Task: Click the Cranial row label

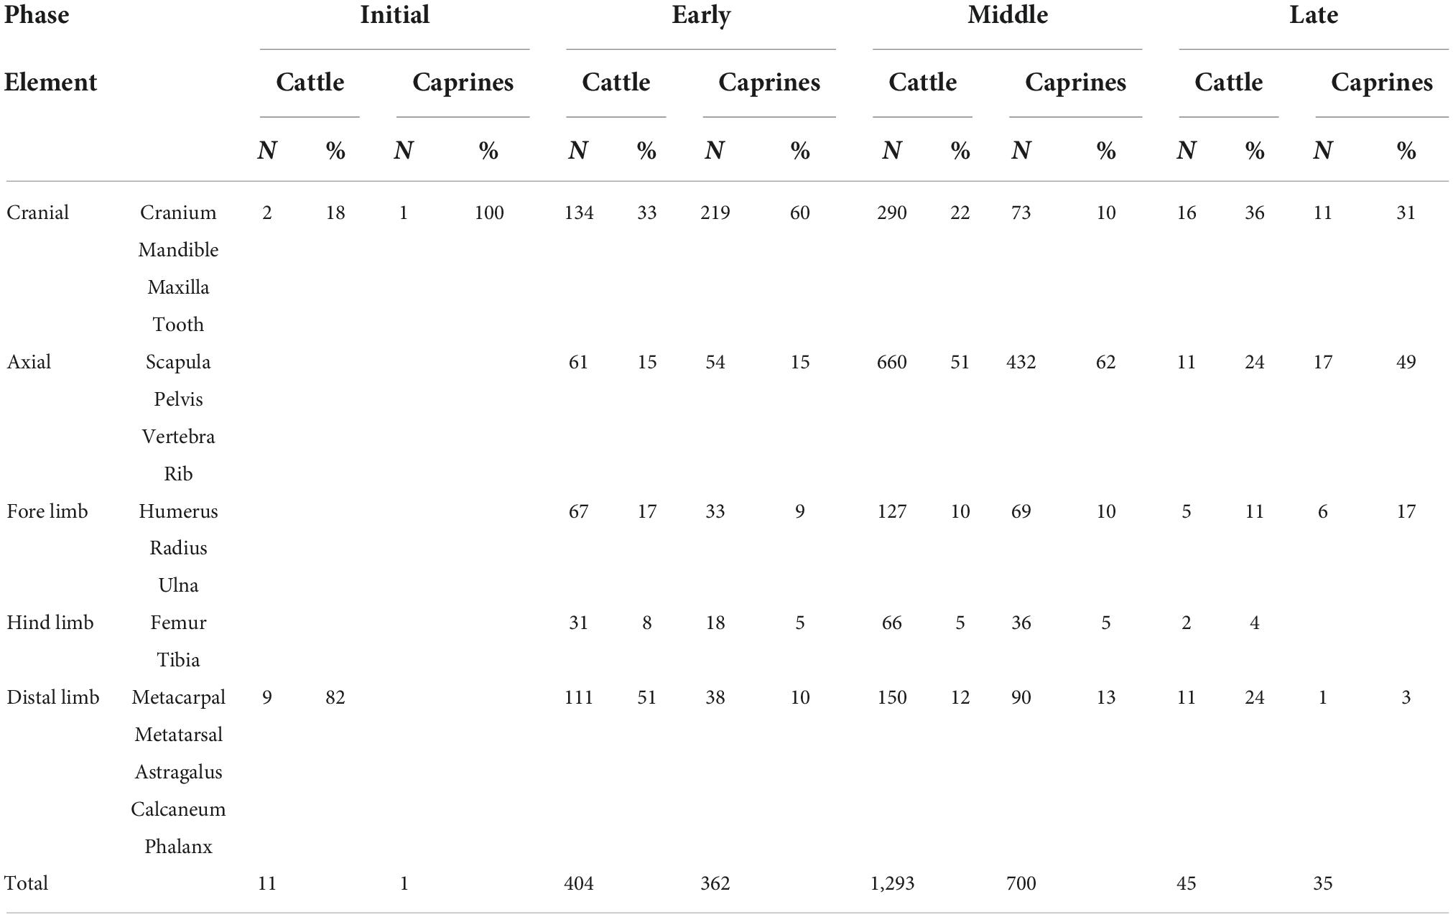Action: pos(38,213)
